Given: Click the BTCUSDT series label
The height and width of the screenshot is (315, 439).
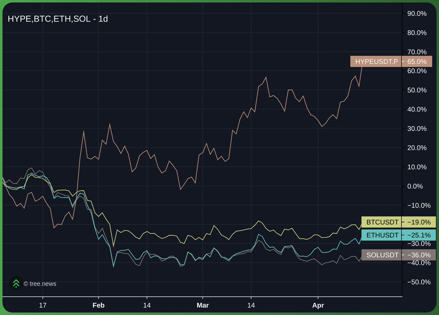Looking at the screenshot, I should 381,222.
